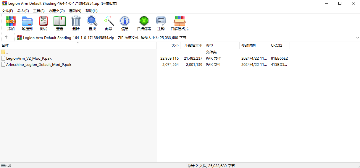Open the 命令(C) menu
Screen dimensions: 360x168
tap(23, 11)
